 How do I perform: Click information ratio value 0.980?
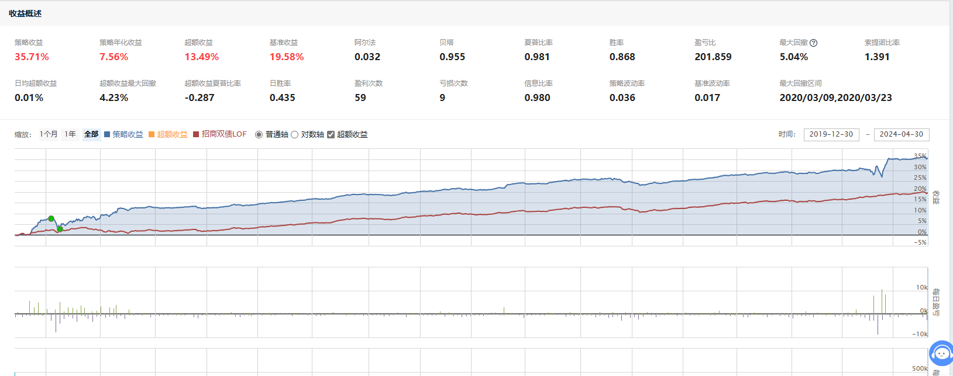[x=537, y=98]
